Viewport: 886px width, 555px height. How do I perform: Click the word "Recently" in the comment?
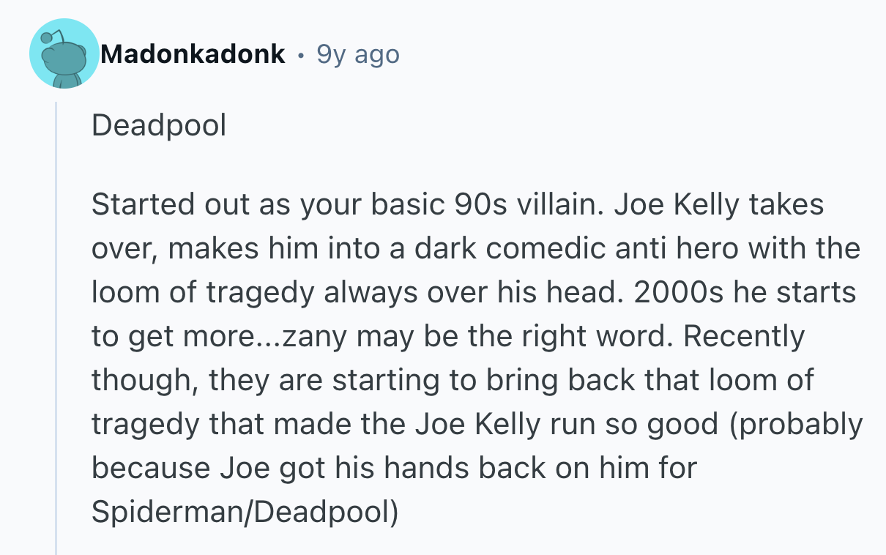click(x=743, y=337)
